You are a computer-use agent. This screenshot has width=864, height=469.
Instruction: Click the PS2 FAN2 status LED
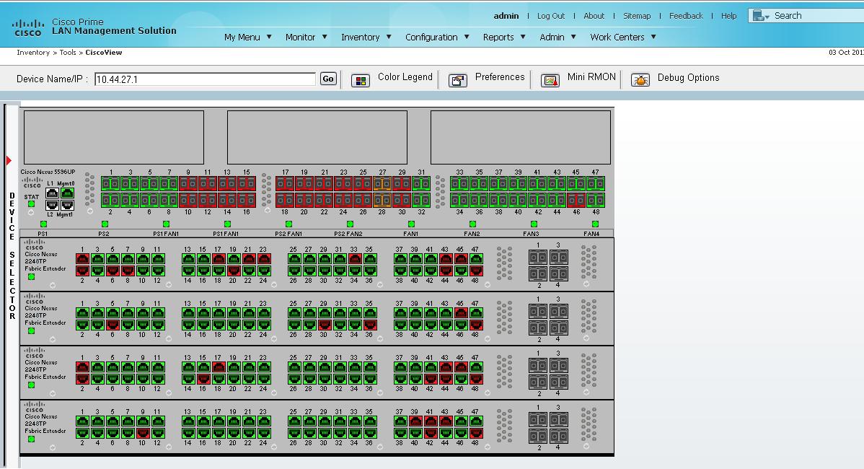pyautogui.click(x=350, y=224)
